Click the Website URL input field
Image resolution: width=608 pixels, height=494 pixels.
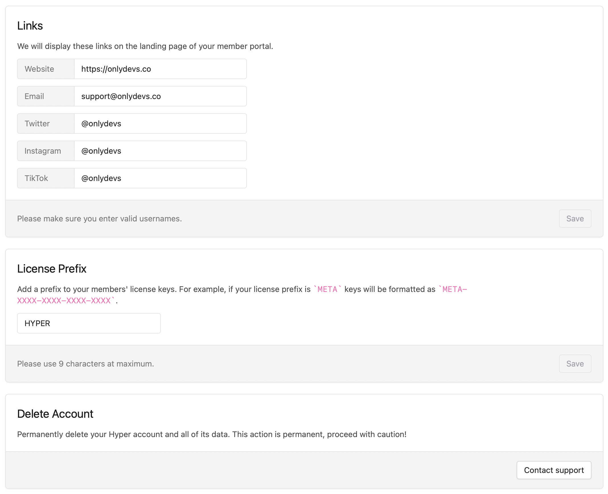tap(160, 69)
